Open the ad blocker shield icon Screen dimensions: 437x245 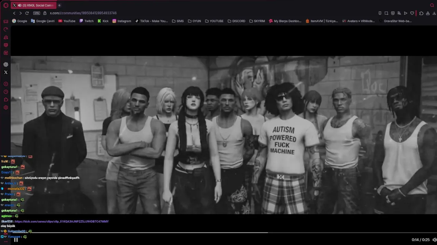393,13
